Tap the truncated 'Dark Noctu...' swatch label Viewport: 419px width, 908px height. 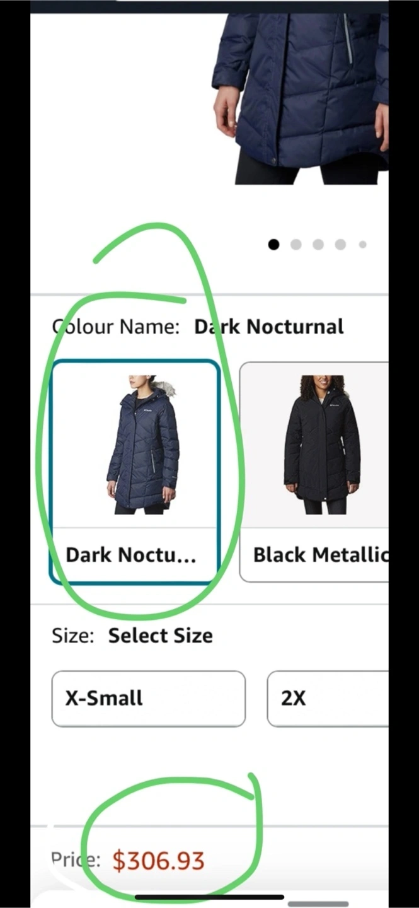click(x=131, y=555)
